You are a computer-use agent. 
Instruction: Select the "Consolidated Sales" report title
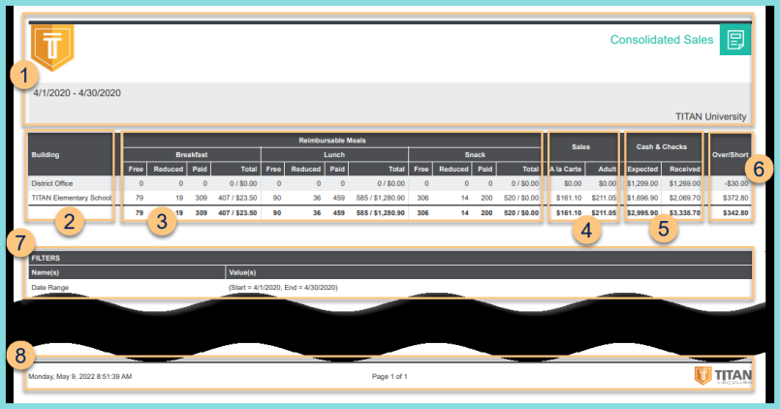coord(662,40)
